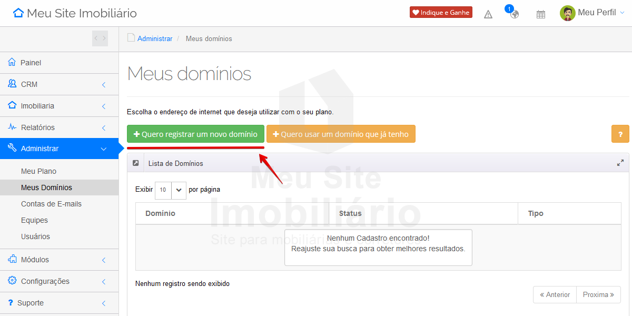Toggle the sidebar collapse arrows
The image size is (632, 316).
coord(100,38)
